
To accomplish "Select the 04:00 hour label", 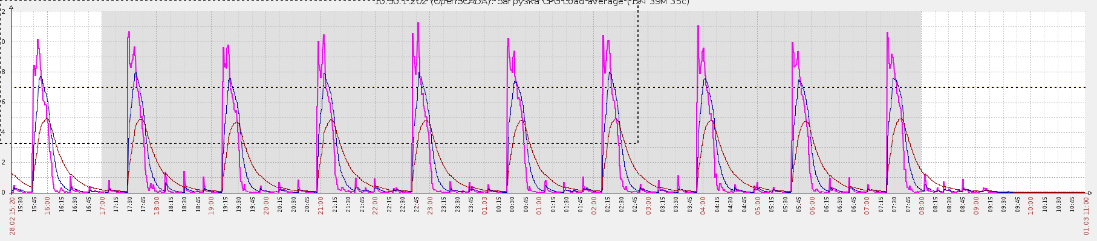I will point(703,205).
